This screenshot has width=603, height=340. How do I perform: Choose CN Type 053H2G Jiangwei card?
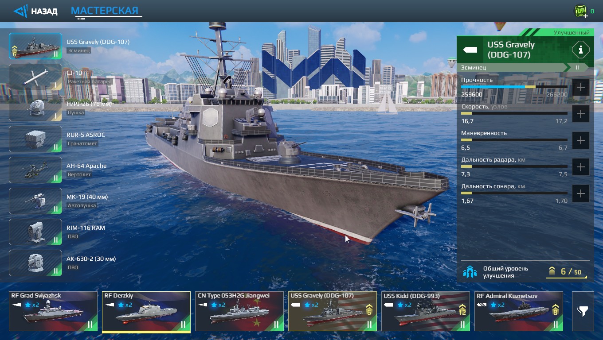point(239,311)
